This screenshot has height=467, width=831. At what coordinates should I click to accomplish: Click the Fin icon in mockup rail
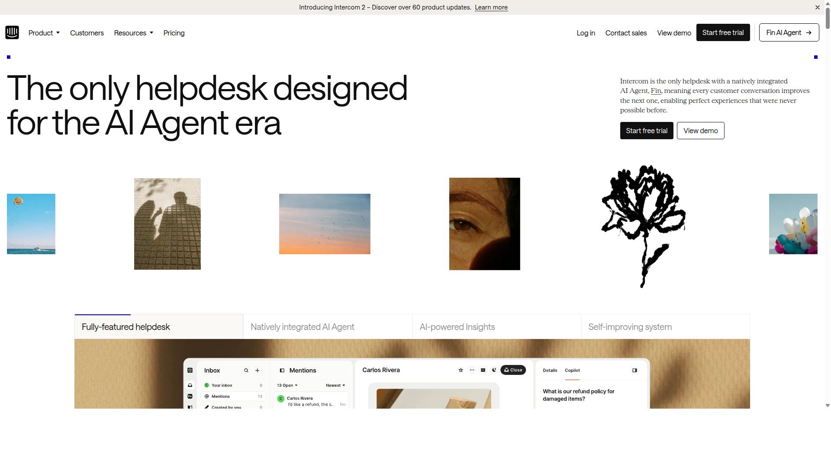point(190,397)
